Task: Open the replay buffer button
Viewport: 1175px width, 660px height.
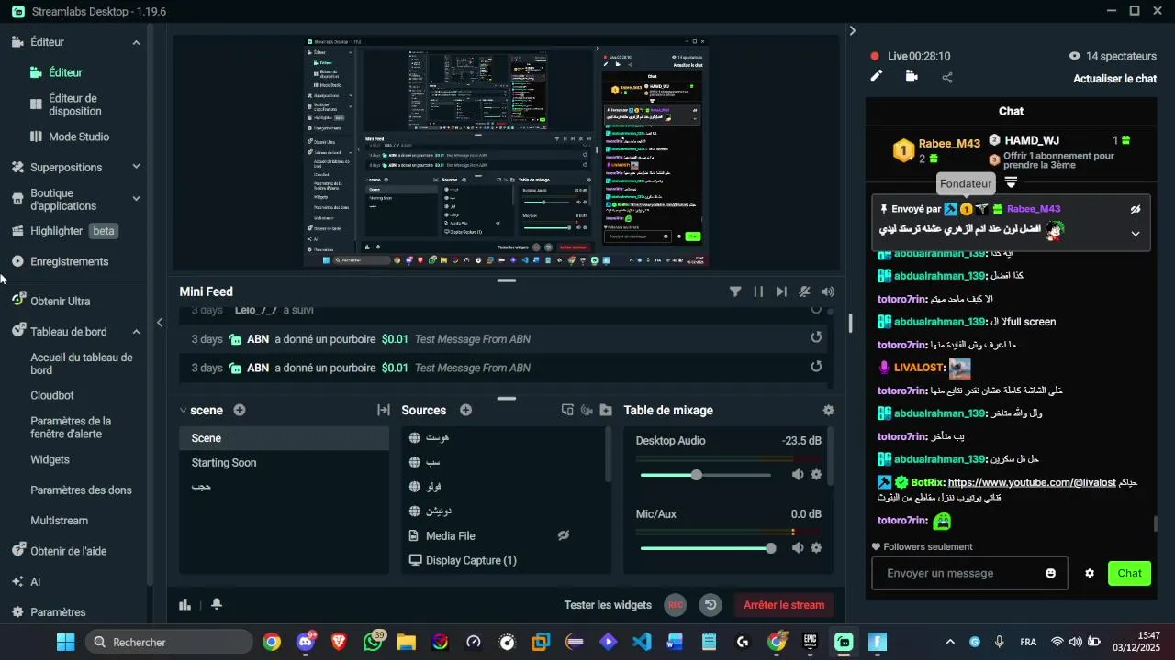Action: click(x=710, y=604)
